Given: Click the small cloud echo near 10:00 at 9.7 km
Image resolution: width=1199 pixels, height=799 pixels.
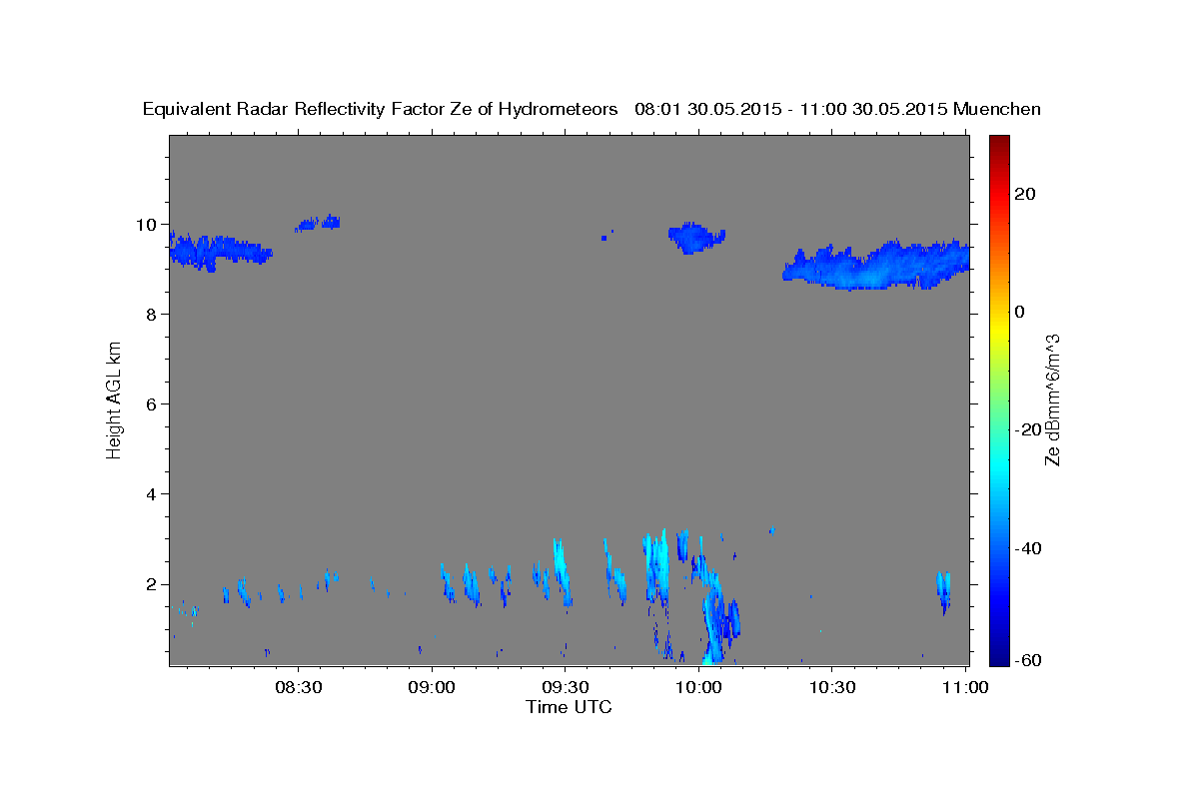Looking at the screenshot, I should tap(695, 237).
